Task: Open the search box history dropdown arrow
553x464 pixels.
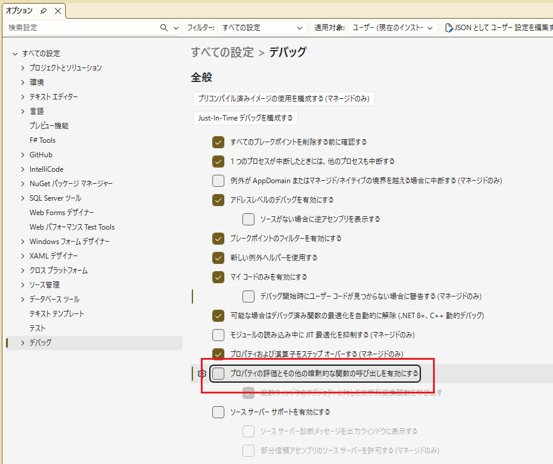Action: [x=176, y=28]
